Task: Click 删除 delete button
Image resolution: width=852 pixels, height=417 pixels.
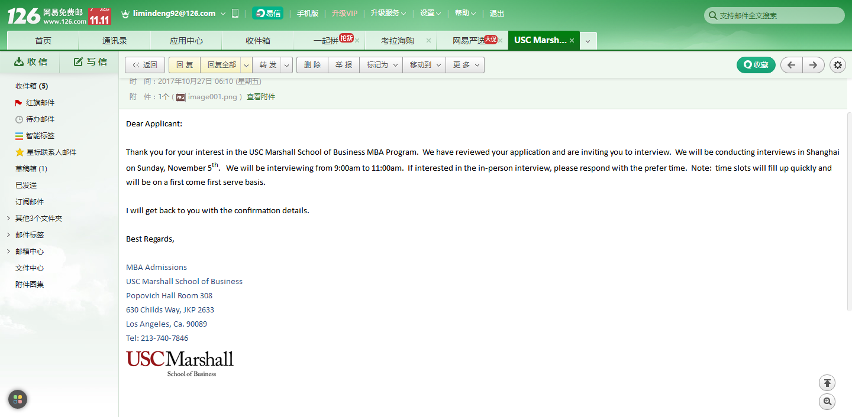Action: pos(312,65)
